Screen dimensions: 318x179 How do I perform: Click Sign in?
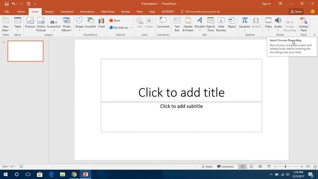coord(266,3)
